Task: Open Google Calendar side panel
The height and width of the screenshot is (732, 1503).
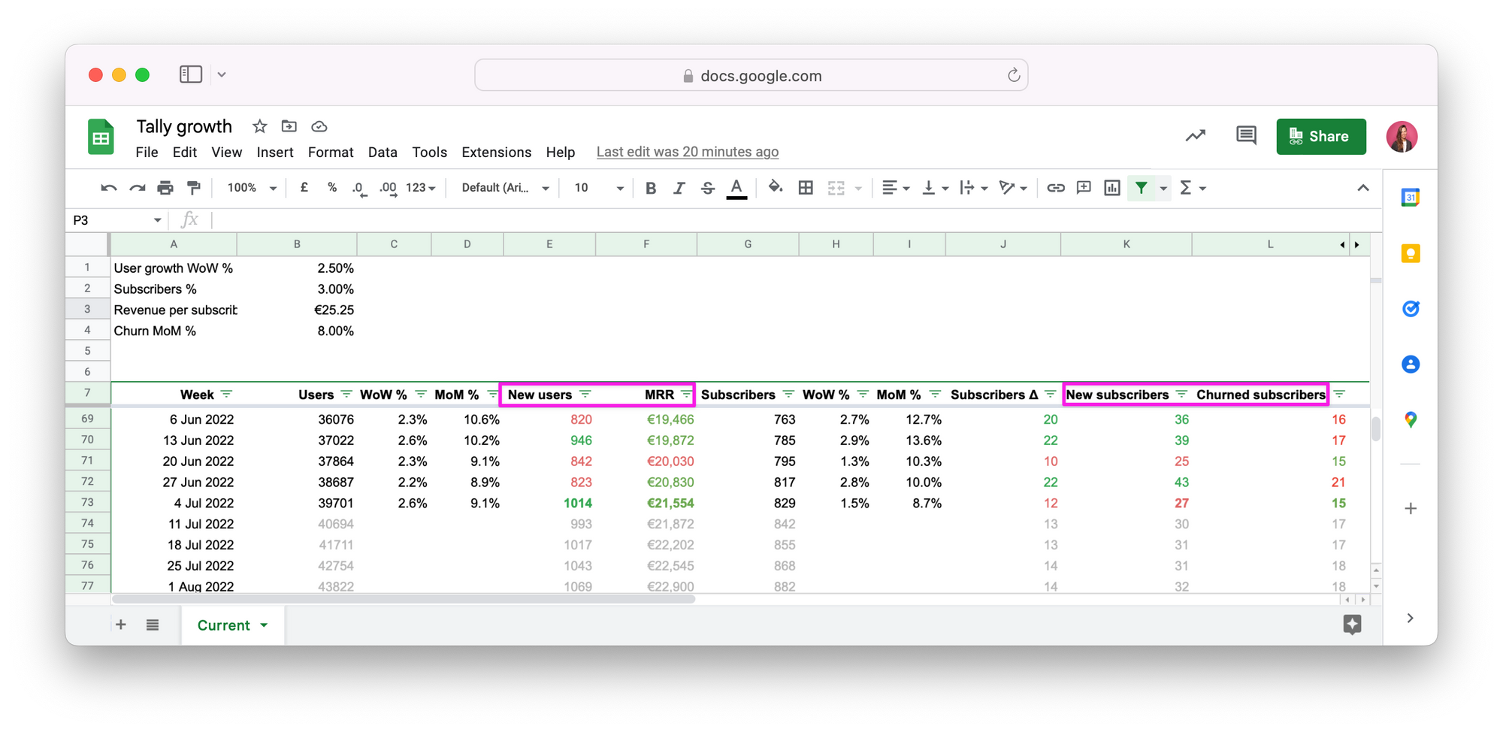Action: point(1411,198)
